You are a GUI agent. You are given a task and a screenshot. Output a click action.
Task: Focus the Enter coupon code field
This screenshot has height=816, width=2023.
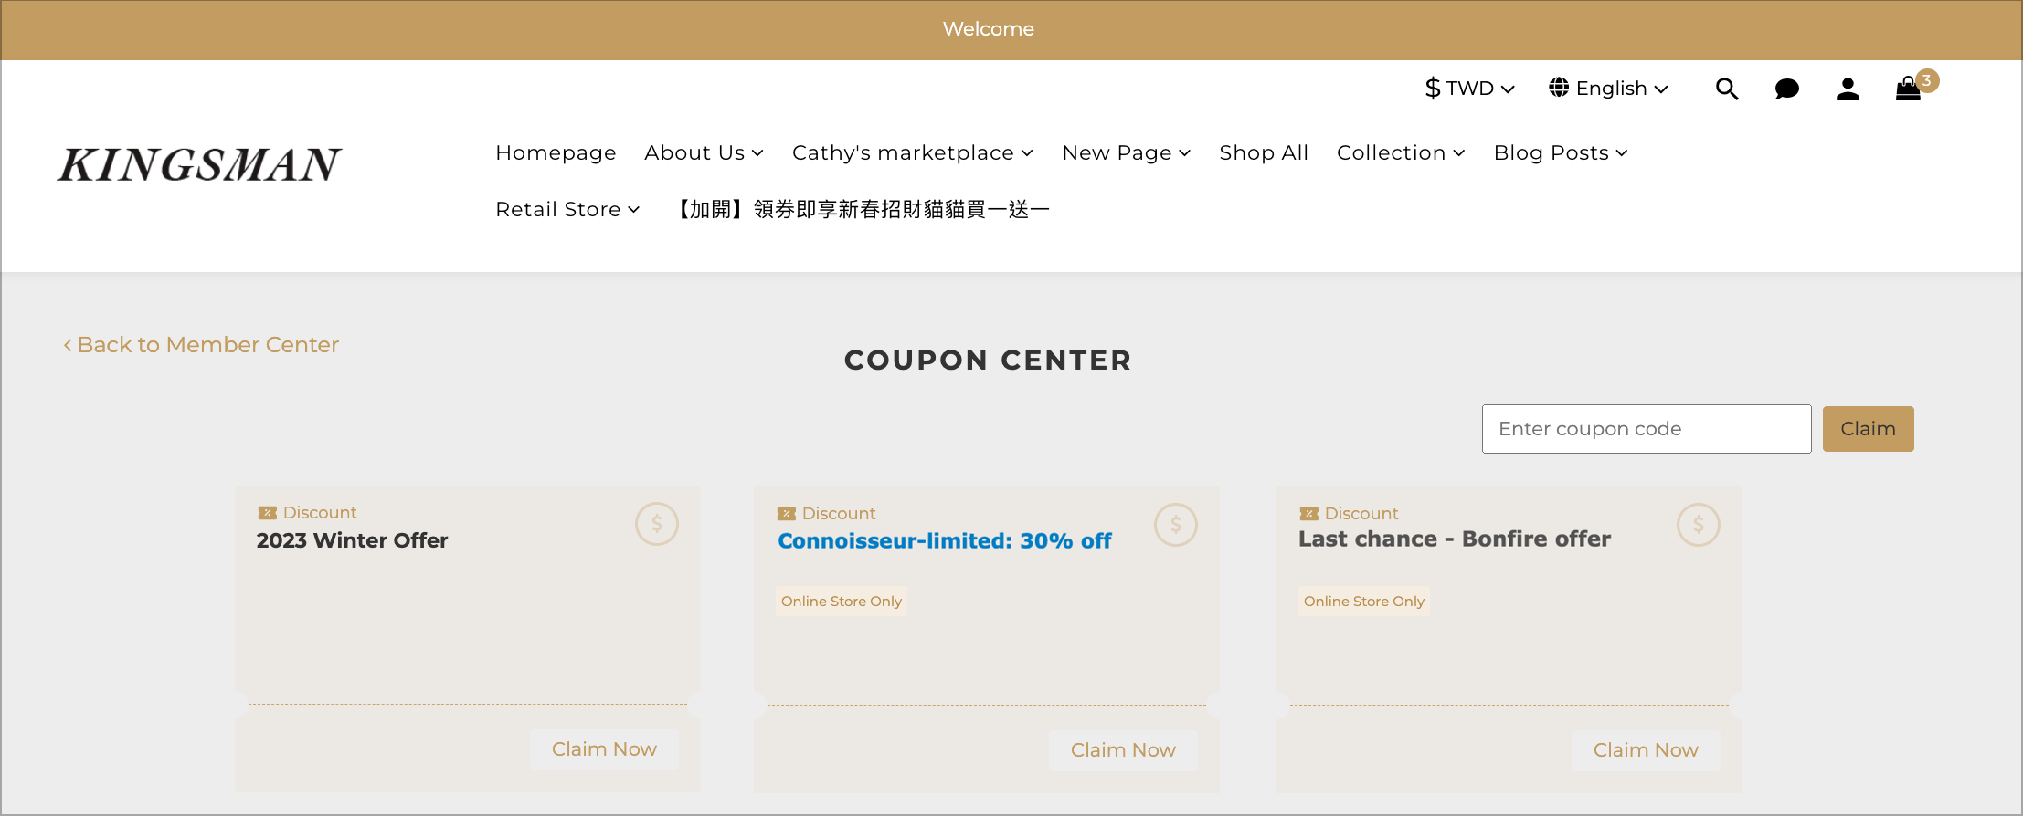pos(1647,429)
